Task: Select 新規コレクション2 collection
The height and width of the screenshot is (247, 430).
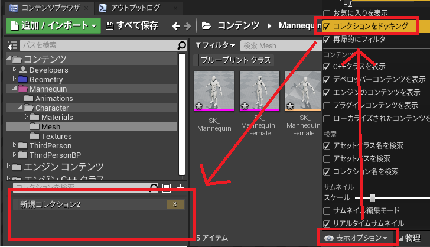Action: [99, 204]
